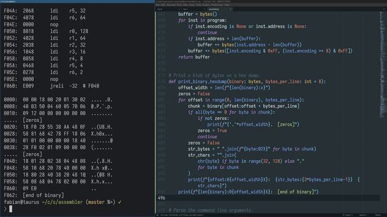The height and width of the screenshot is (217, 387).
Task: Click the 'F04E: 0000 nop' terminal line
Action: (x=31, y=24)
